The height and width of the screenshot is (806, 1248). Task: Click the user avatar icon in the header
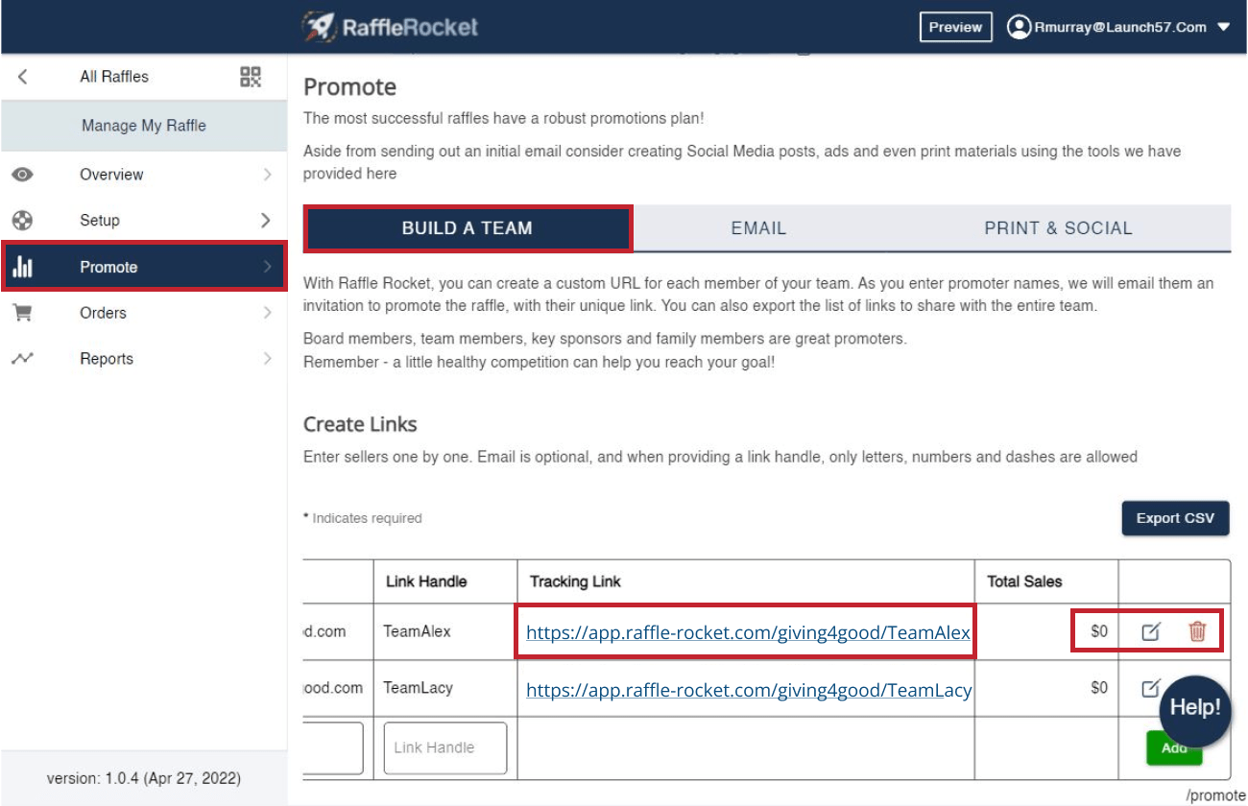coord(1019,27)
